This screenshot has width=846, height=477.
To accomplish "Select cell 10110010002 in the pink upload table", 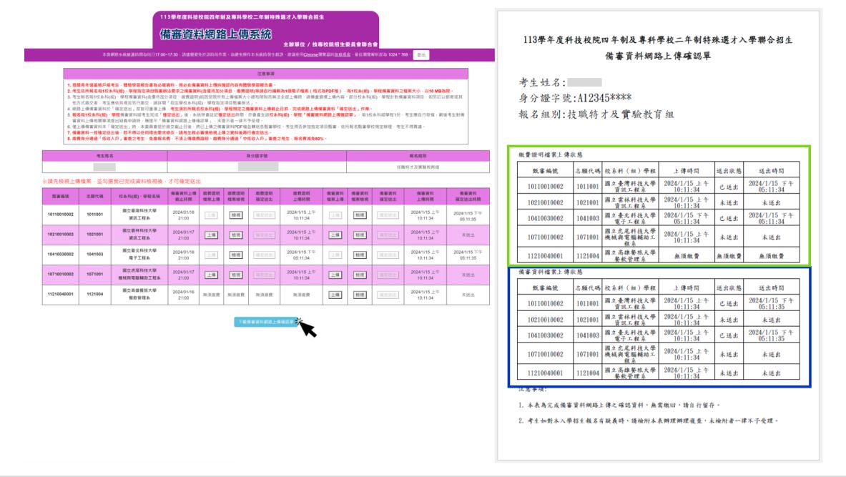I will click(60, 215).
